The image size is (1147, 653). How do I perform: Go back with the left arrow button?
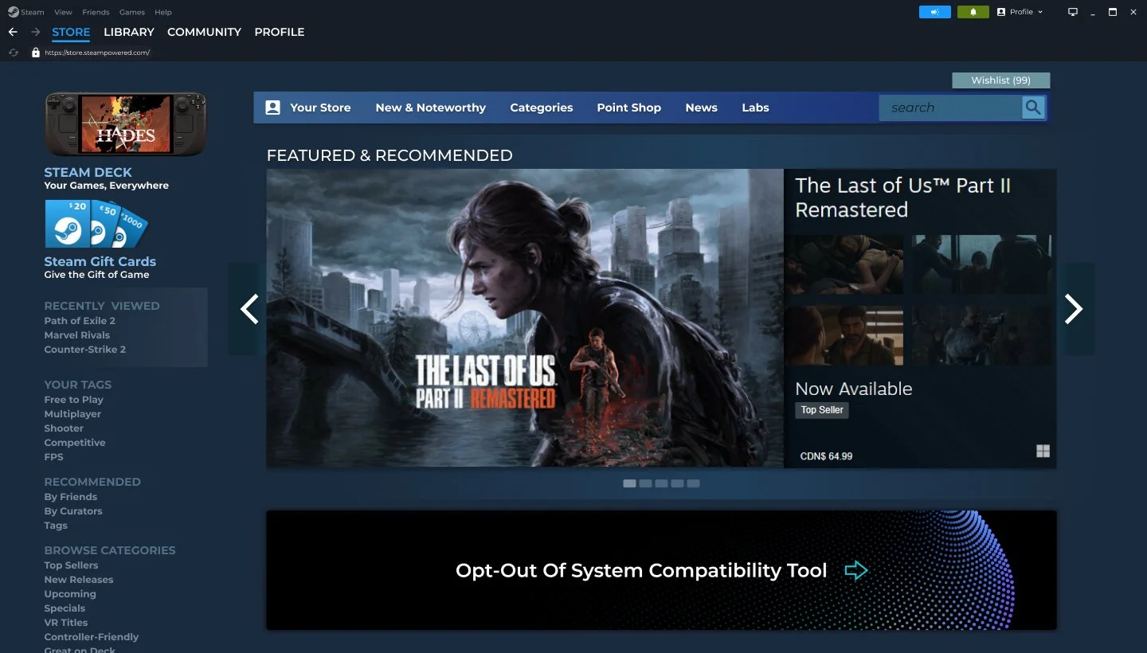tap(13, 32)
